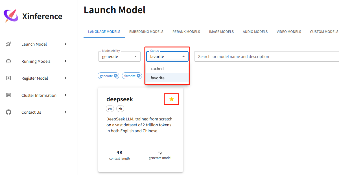This screenshot has width=339, height=175.
Task: Unfavorite deepseek via the yellow star
Action: [x=172, y=99]
